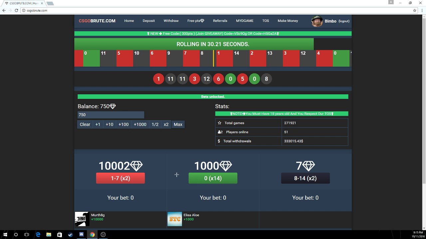This screenshot has height=239, width=426.
Task: Open Task View in taskbar
Action: pyautogui.click(x=27, y=234)
